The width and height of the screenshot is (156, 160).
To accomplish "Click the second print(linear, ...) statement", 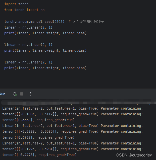I will 45,51.
